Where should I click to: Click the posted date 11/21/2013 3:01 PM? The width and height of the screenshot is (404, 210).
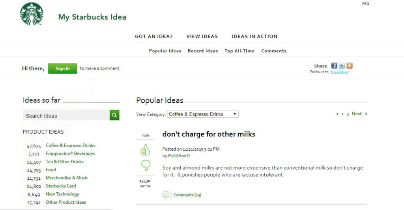click(201, 149)
